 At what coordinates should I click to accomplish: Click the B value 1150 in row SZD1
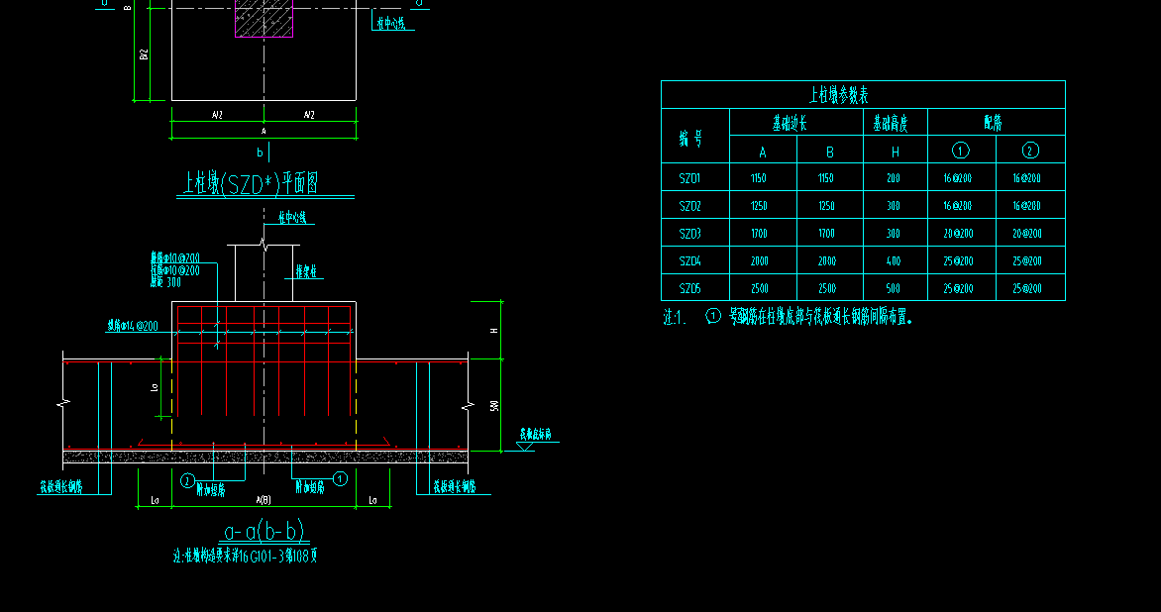pyautogui.click(x=825, y=178)
